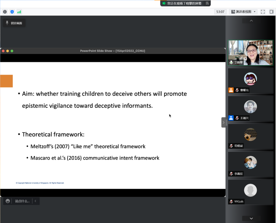Select 丁晓攀's video thumbnail
The image size is (276, 223).
pyautogui.click(x=250, y=52)
